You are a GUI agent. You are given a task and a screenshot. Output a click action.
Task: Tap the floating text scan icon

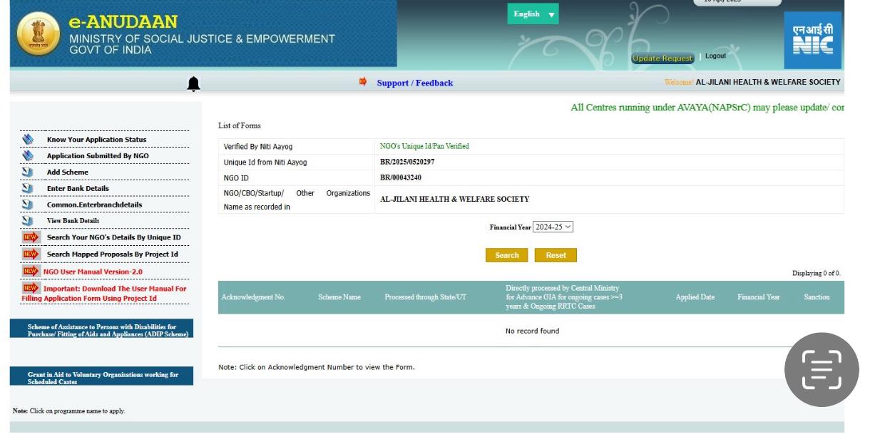pyautogui.click(x=822, y=370)
